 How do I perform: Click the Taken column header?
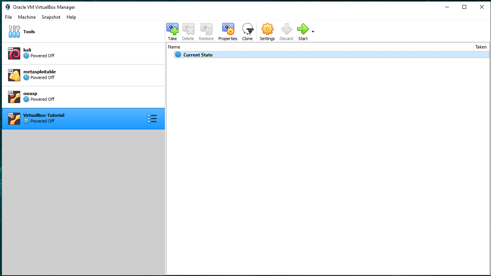point(481,47)
